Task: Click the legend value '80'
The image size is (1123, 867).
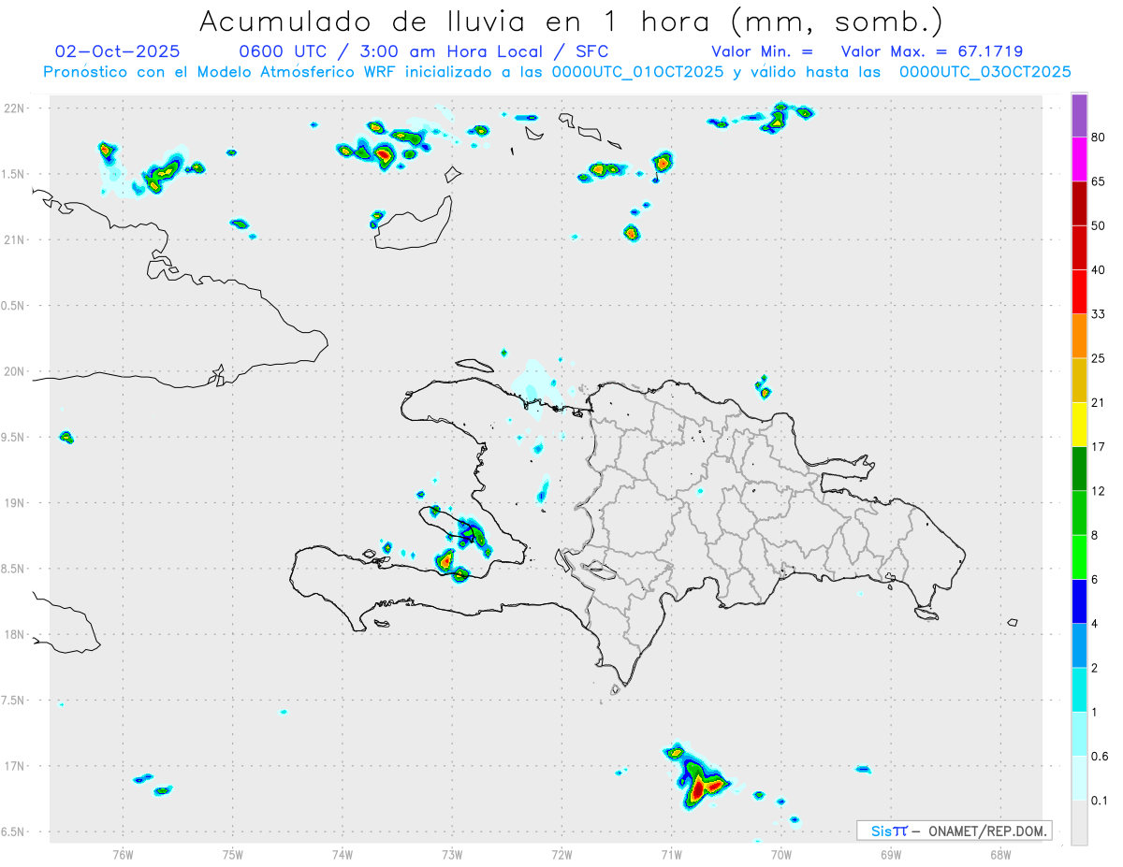Action: 1099,137
